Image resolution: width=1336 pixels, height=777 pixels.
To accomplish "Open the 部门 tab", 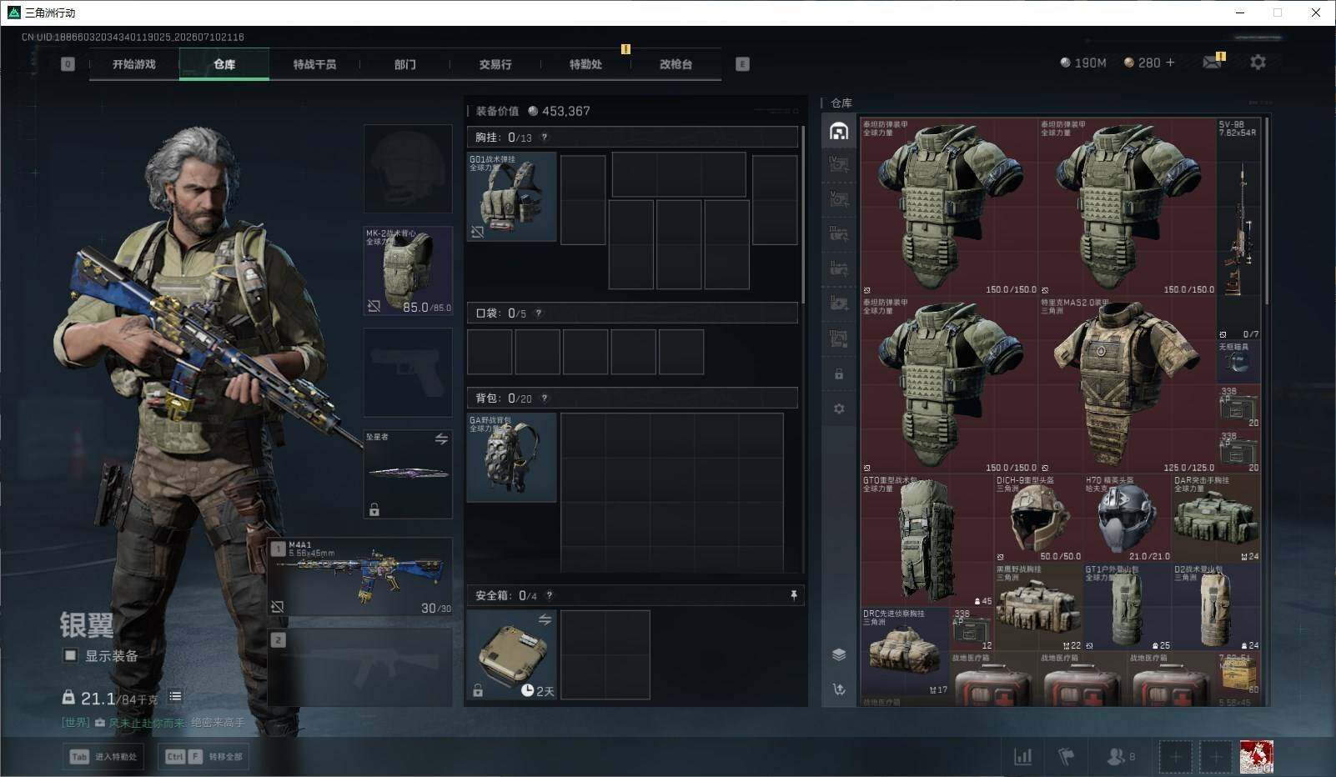I will coord(405,64).
